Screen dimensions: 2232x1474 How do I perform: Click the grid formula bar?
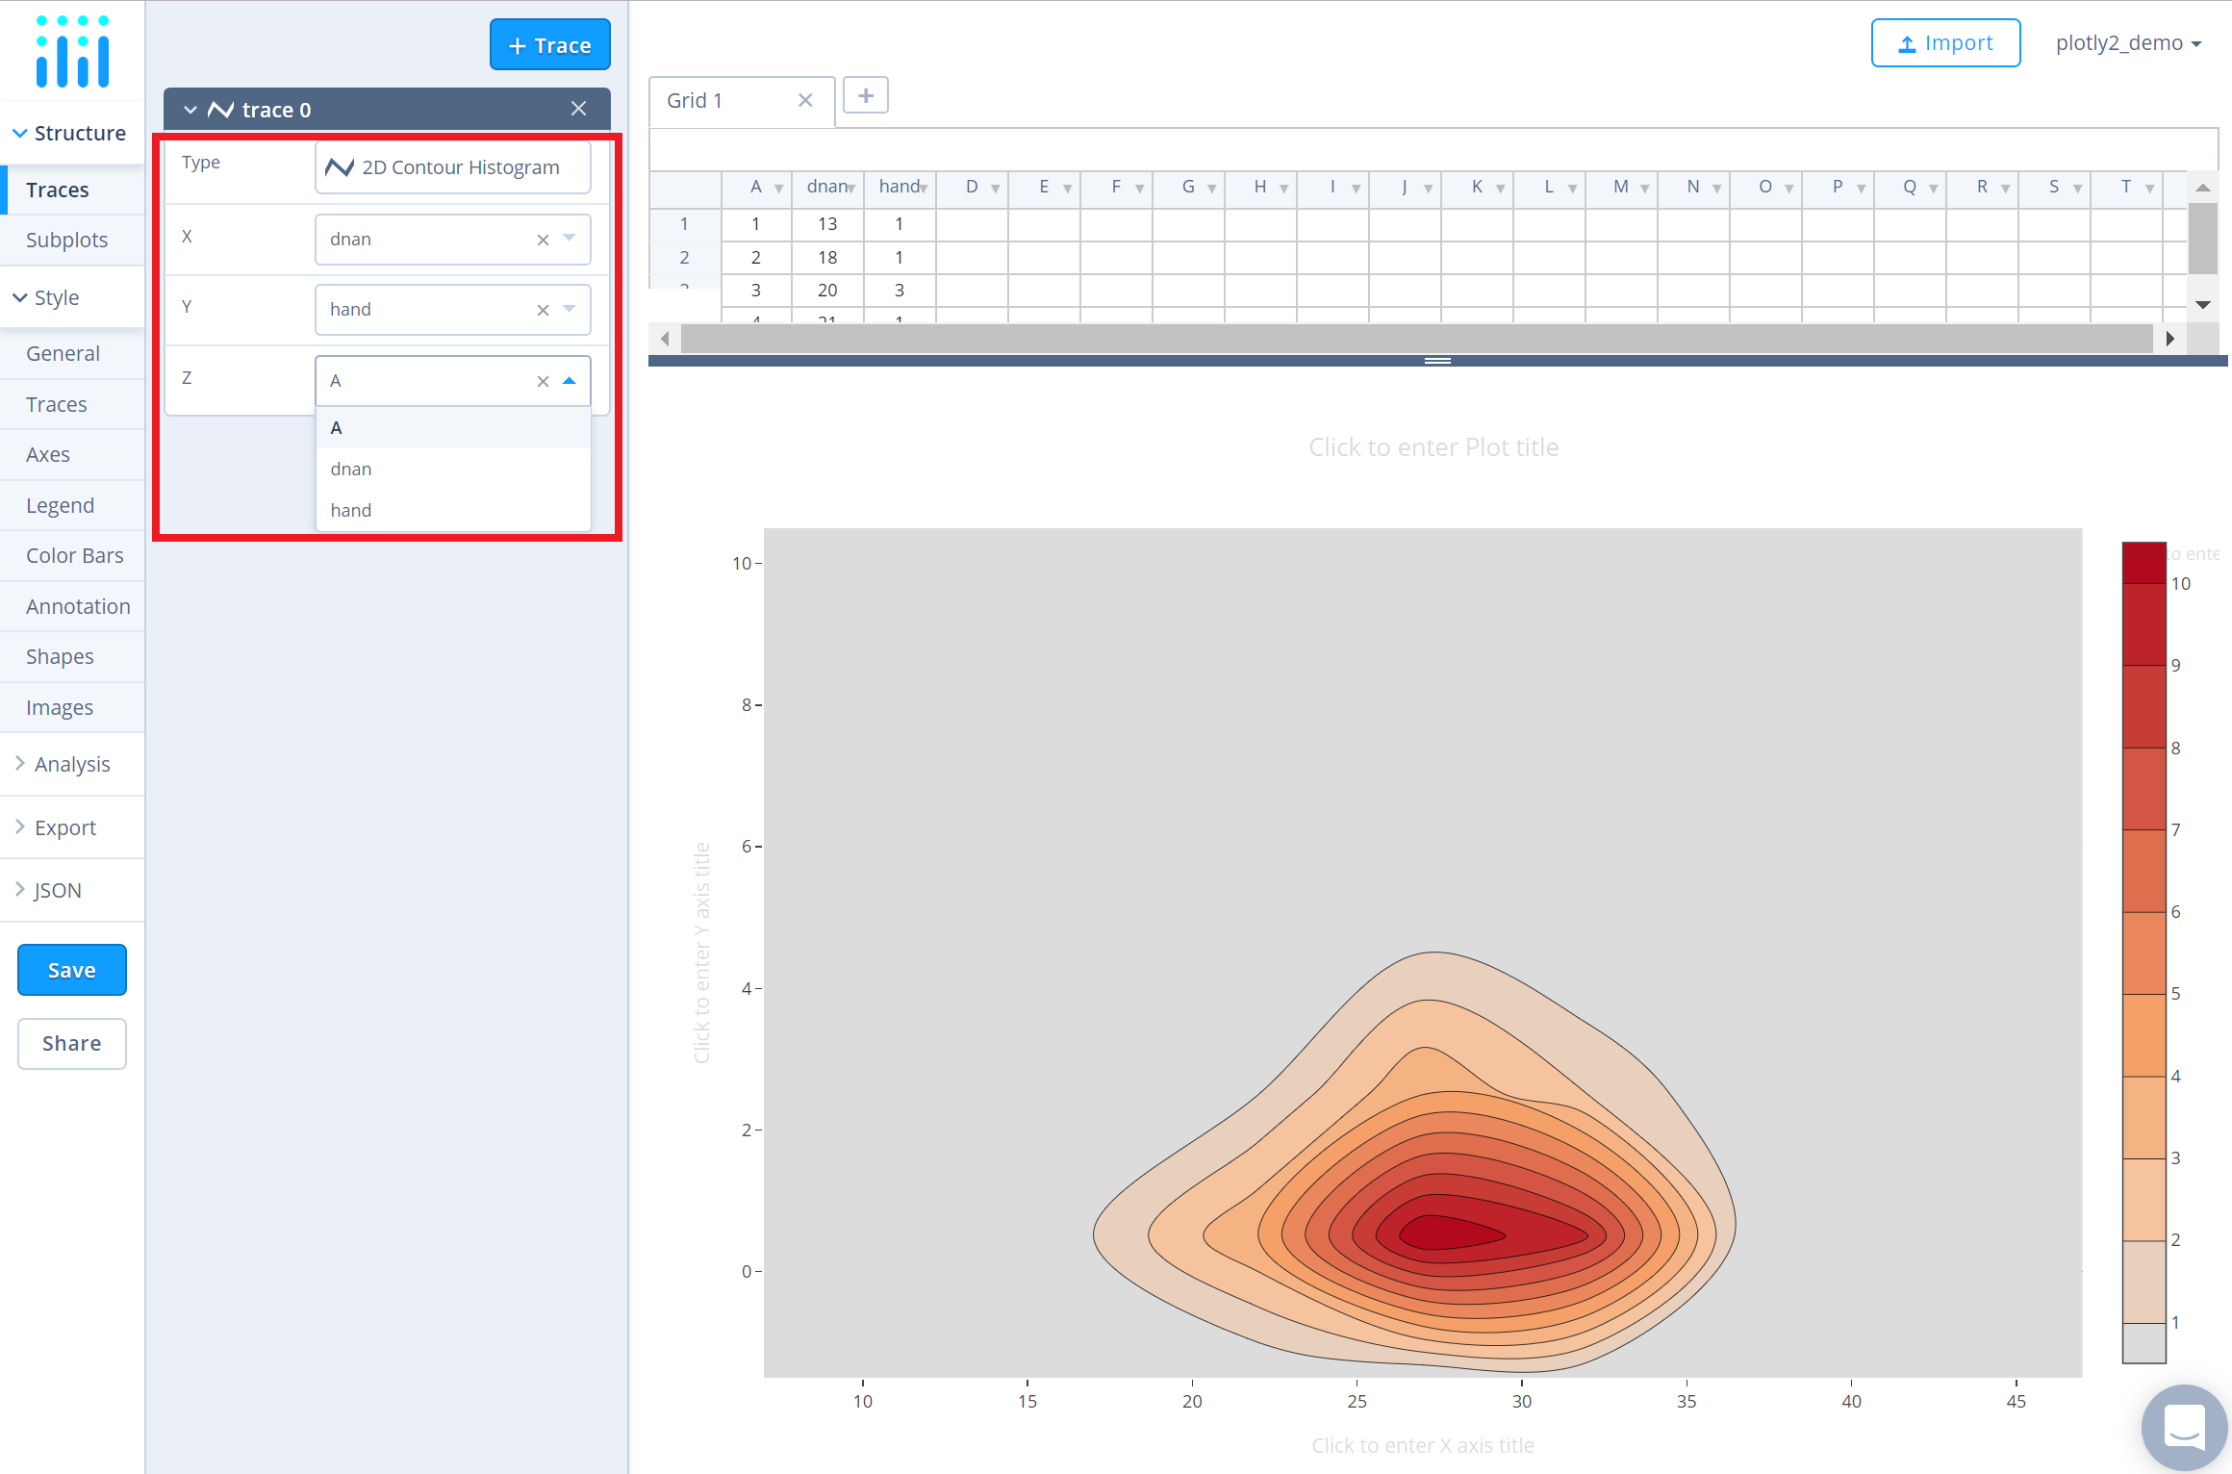pos(1433,150)
